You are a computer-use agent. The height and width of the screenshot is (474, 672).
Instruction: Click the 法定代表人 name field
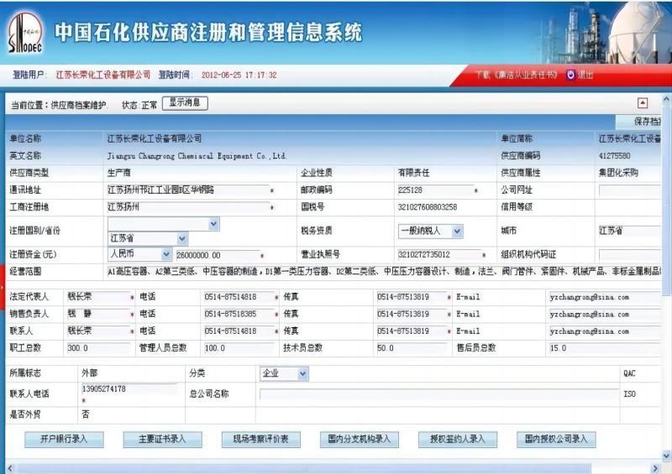[x=98, y=297]
